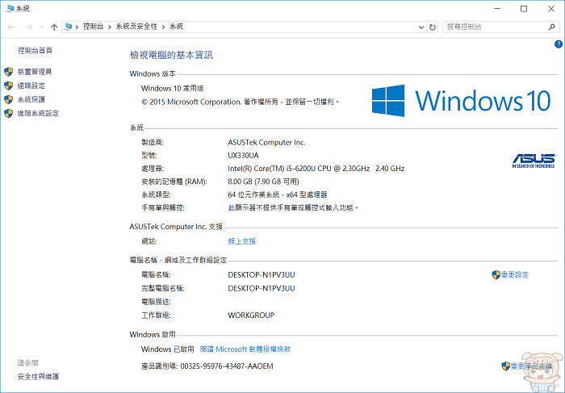Click the Back navigation arrow

click(12, 27)
